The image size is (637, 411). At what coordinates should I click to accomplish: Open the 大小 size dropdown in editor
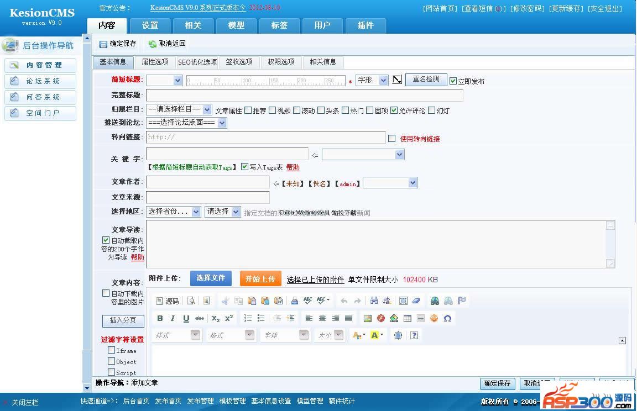coord(330,335)
